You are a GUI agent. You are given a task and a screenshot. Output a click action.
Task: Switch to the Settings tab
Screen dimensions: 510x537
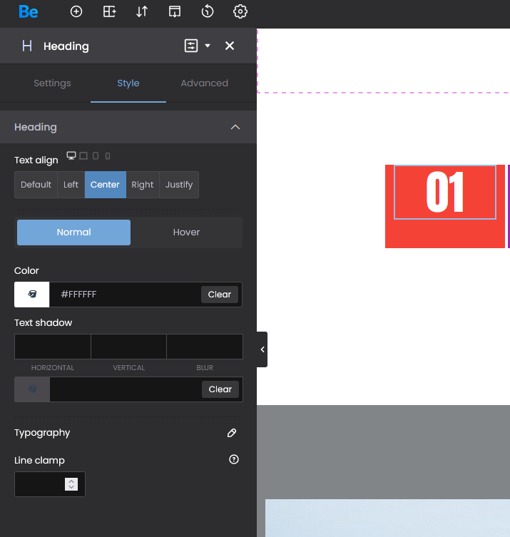click(52, 83)
